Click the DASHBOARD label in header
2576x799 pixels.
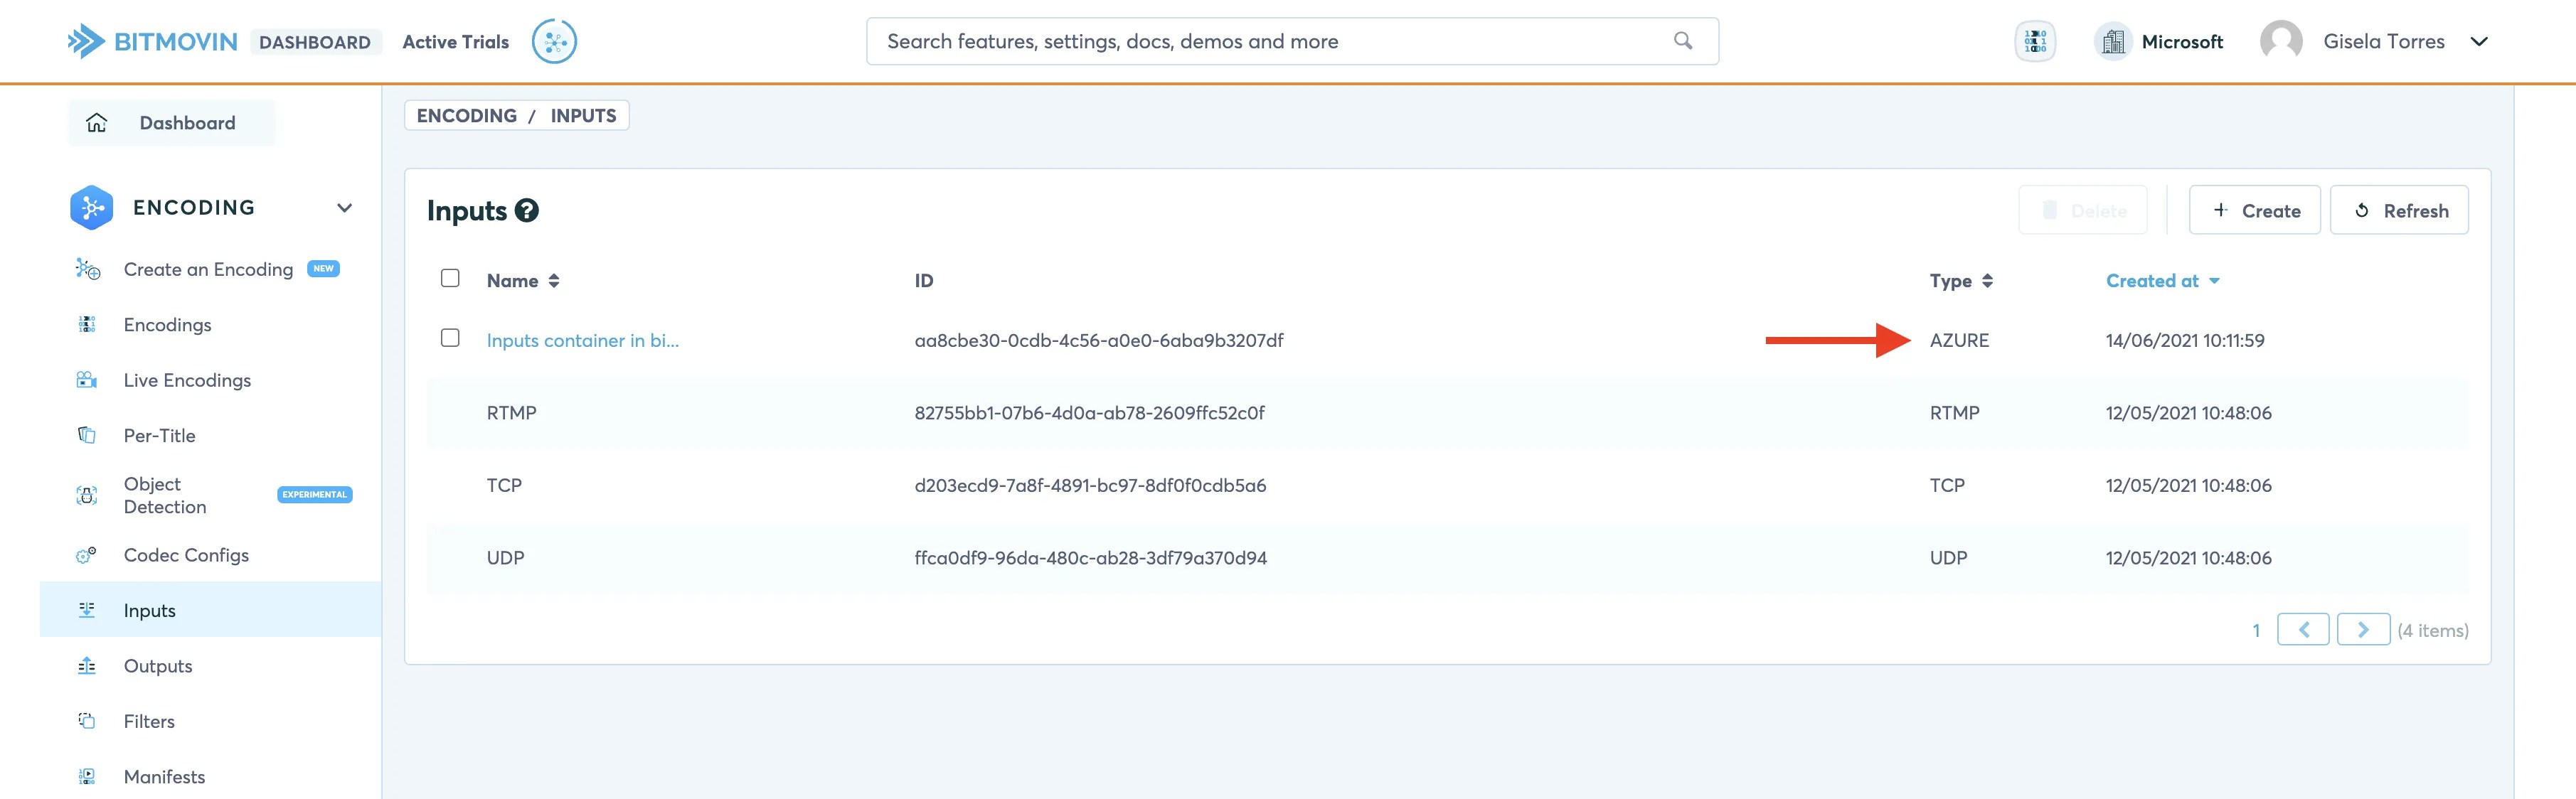click(x=315, y=42)
